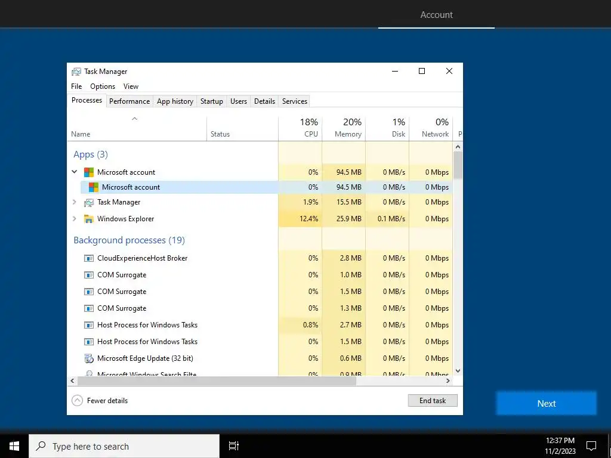The height and width of the screenshot is (458, 611).
Task: Sort by the Memory column header
Action: click(x=344, y=129)
